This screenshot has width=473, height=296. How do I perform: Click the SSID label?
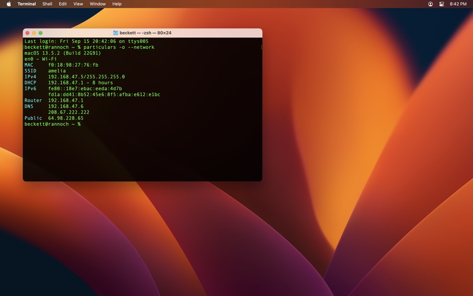click(30, 71)
